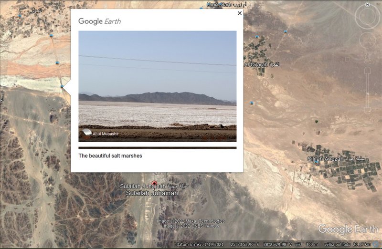
Task: Open the photo marker at Sililah Anezah
Action: [x=317, y=162]
